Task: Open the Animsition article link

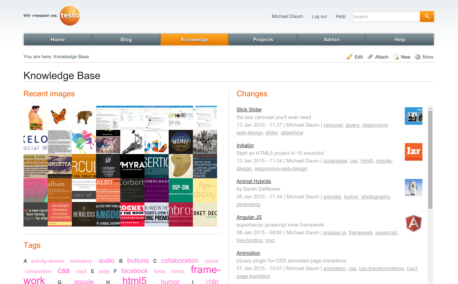Action: click(248, 253)
